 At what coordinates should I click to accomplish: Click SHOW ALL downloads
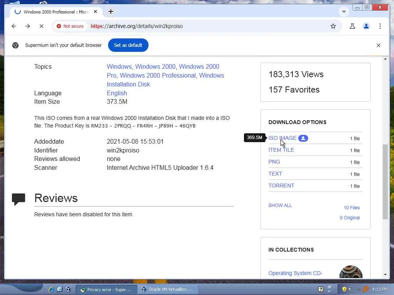(x=280, y=205)
